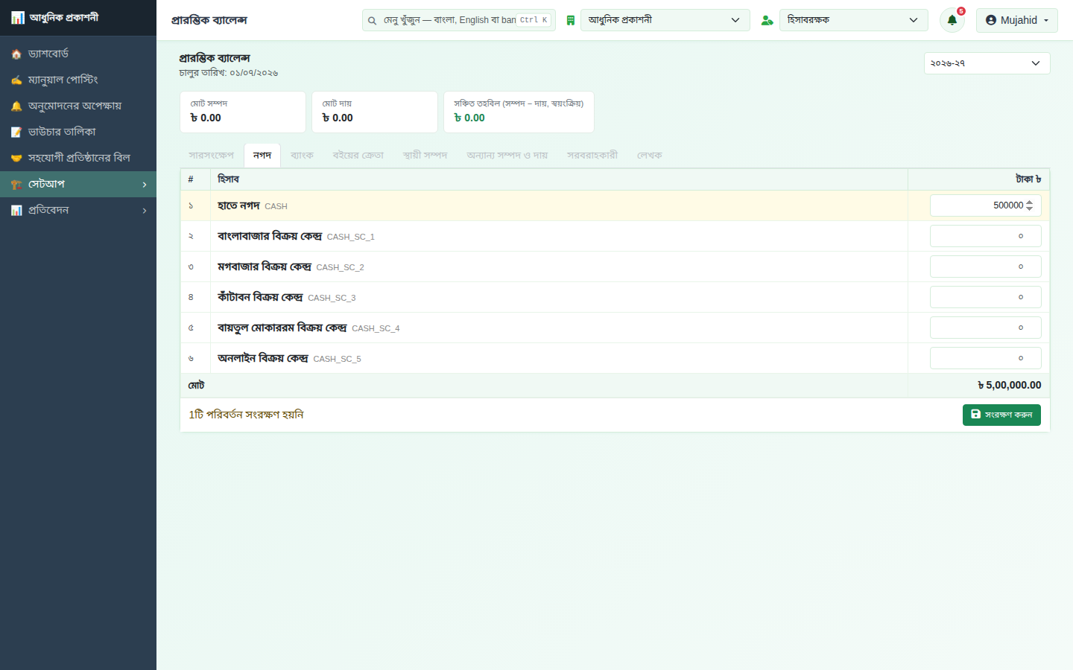Click the সংরক্ষণ করুন save button
The height and width of the screenshot is (670, 1073).
pos(1001,415)
